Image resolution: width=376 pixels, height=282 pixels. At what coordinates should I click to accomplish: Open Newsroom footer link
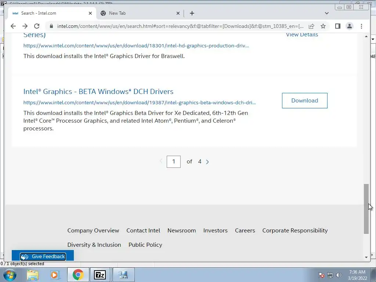181,231
